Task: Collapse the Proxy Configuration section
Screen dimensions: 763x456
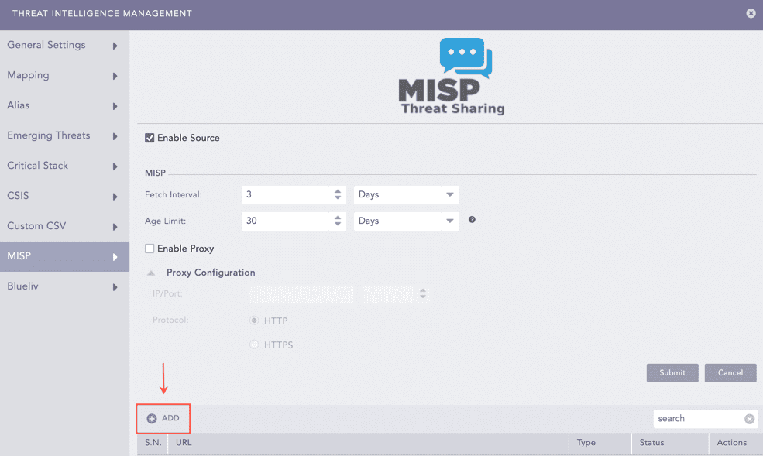Action: (x=151, y=273)
